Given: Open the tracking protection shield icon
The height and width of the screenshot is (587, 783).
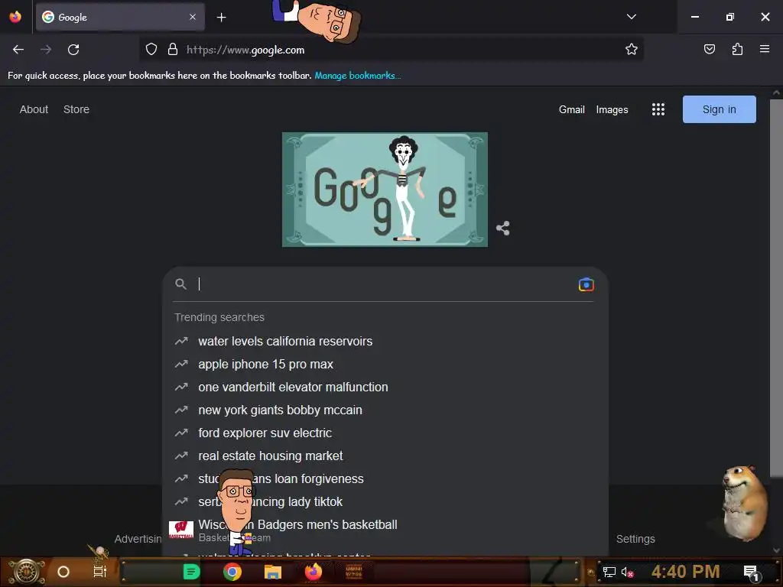Looking at the screenshot, I should click(x=151, y=50).
